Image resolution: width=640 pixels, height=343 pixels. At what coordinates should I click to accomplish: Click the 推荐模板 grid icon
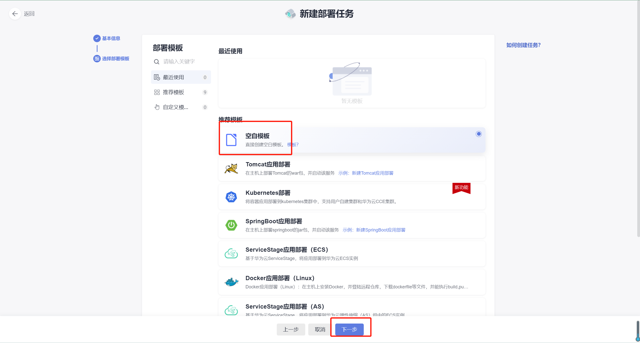click(157, 92)
